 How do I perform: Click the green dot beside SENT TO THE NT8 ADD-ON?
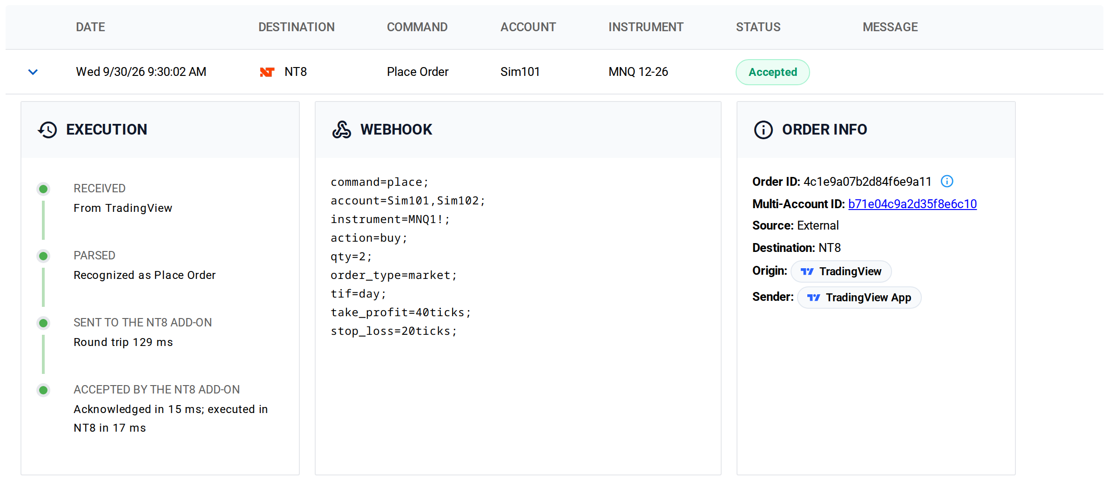[43, 323]
